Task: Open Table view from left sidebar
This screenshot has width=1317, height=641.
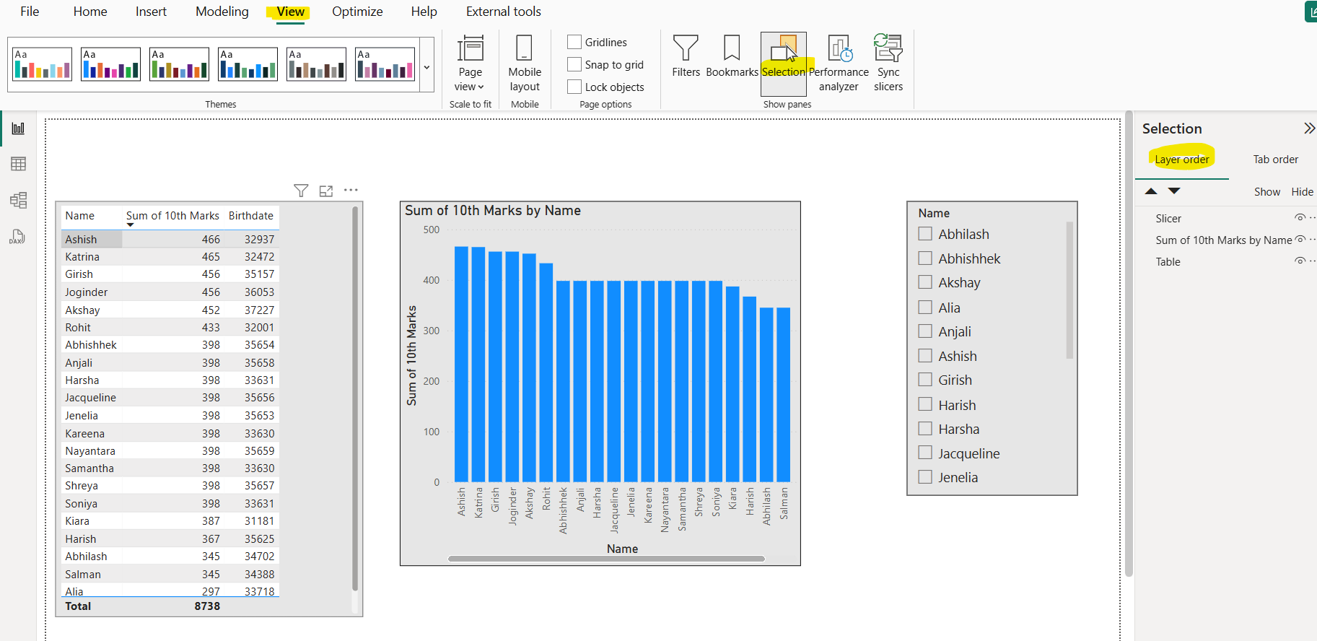Action: (x=19, y=164)
